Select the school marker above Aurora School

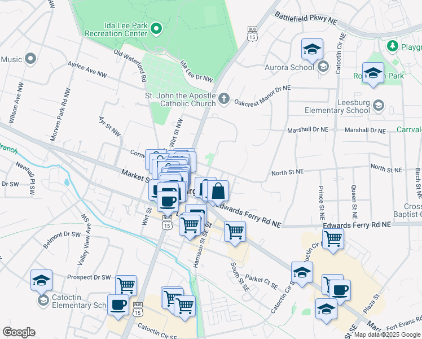click(312, 50)
